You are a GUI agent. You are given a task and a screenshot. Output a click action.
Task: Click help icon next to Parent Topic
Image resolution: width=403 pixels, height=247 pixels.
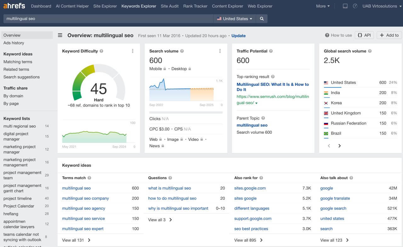click(263, 118)
